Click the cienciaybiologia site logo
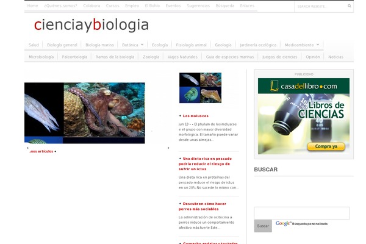 point(91,25)
